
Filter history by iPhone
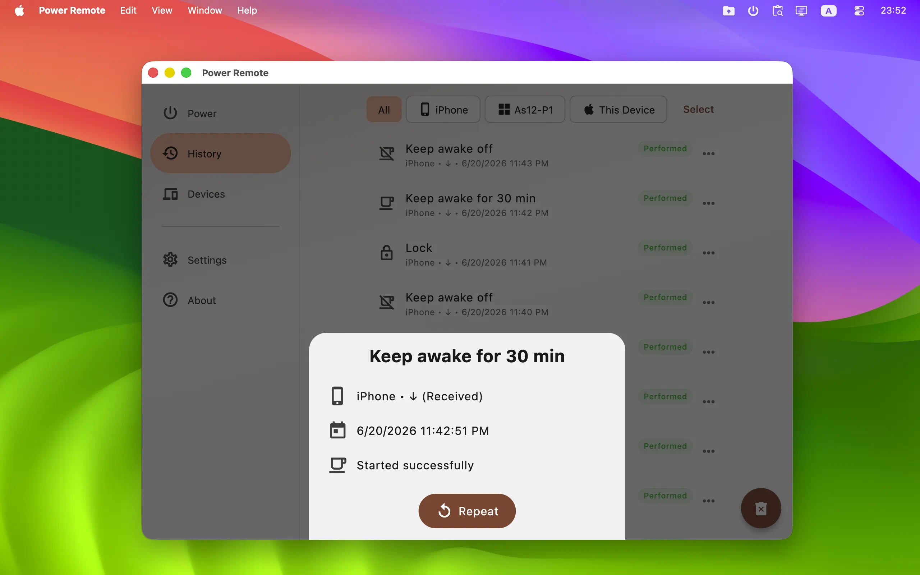click(443, 110)
